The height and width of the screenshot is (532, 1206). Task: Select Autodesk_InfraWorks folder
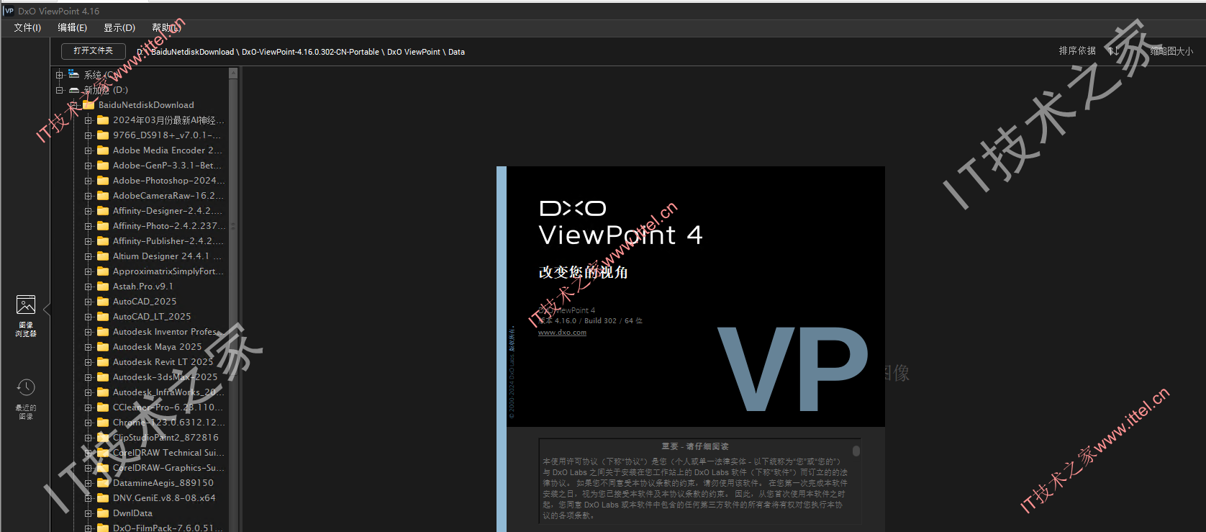[168, 392]
